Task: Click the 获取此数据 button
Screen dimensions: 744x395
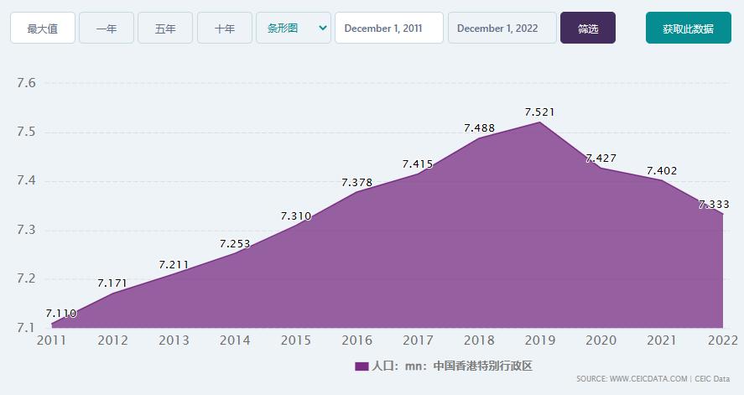Action: click(689, 28)
